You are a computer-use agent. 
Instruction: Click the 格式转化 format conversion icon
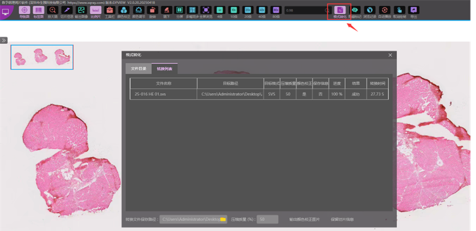[339, 10]
